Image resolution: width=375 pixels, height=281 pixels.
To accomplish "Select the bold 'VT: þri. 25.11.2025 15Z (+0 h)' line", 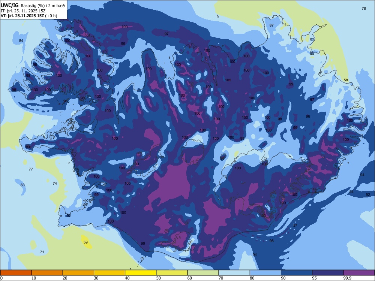I will click(x=29, y=16).
